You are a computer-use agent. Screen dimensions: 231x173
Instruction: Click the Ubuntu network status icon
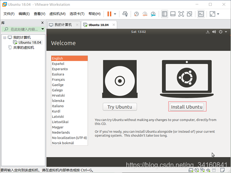(x=208, y=32)
